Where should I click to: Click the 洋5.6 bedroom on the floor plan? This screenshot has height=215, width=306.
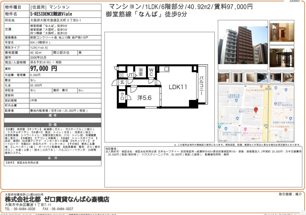tap(144, 98)
